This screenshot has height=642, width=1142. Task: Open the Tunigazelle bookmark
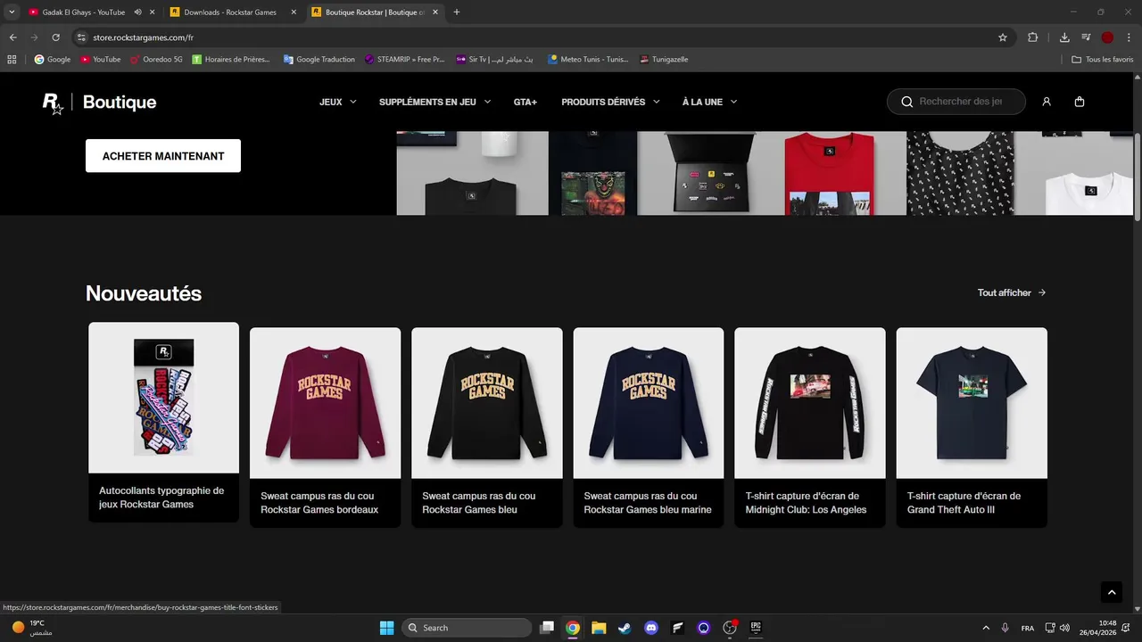tap(664, 59)
